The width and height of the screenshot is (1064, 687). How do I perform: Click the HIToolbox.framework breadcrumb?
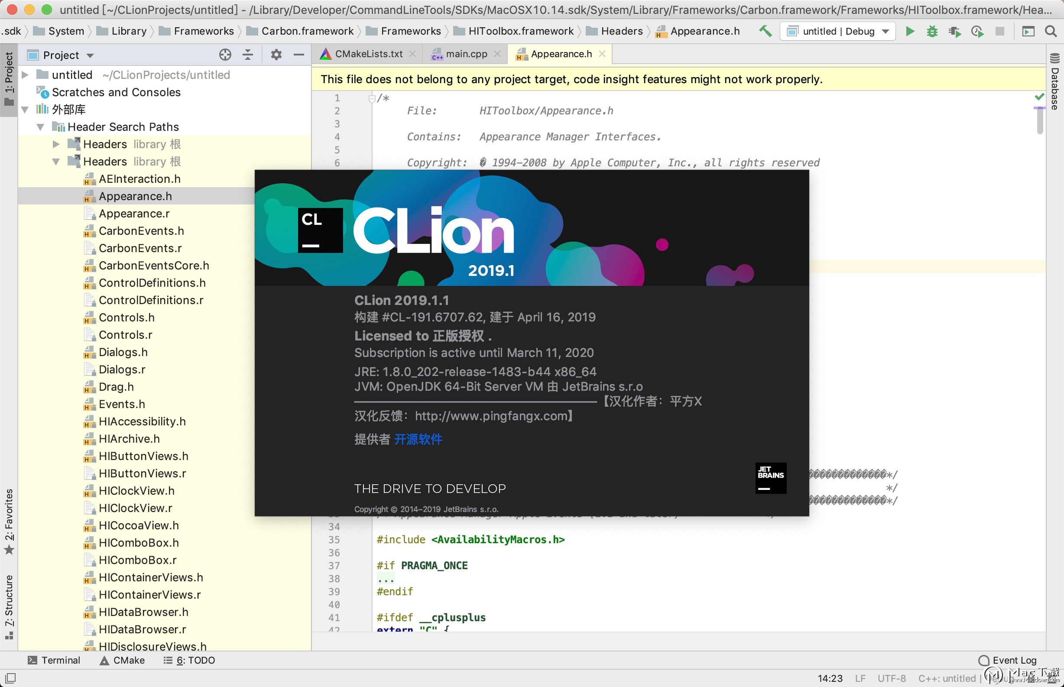pos(513,31)
